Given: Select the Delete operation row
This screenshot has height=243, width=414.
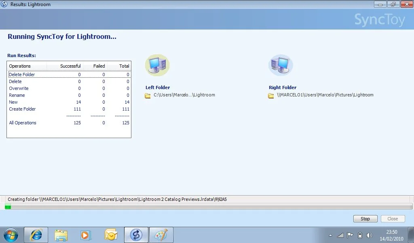Looking at the screenshot, I should pyautogui.click(x=69, y=81).
